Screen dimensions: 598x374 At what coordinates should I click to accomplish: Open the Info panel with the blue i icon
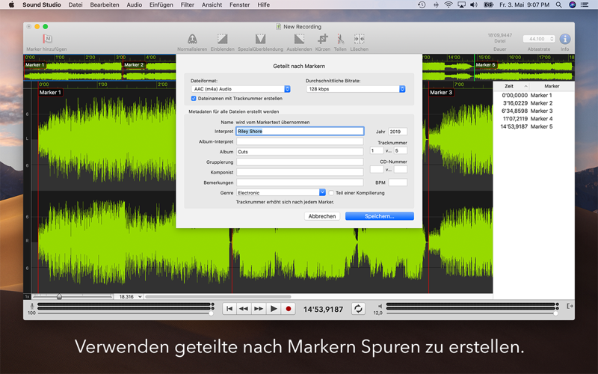[565, 39]
